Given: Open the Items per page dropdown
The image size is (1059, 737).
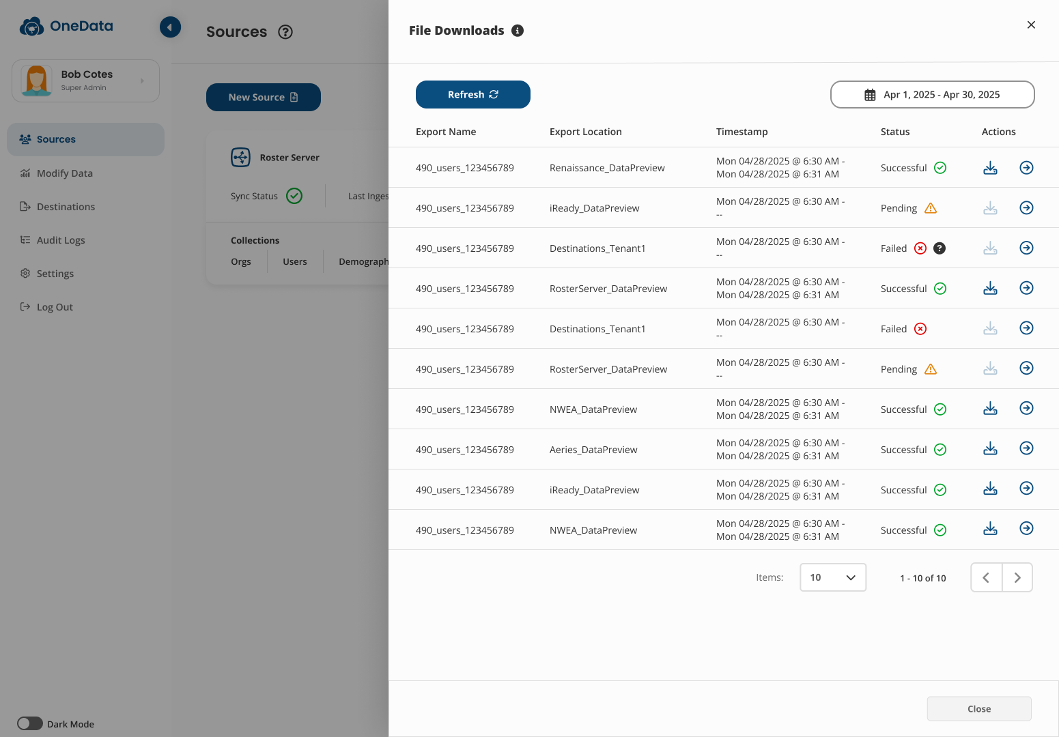Looking at the screenshot, I should tap(833, 577).
